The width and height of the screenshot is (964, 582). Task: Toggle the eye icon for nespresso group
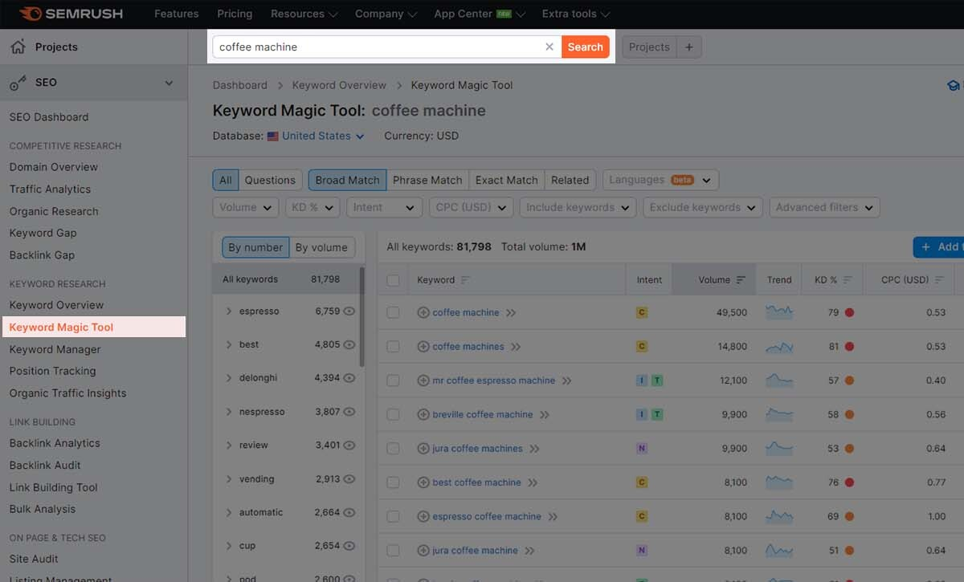[x=349, y=412]
